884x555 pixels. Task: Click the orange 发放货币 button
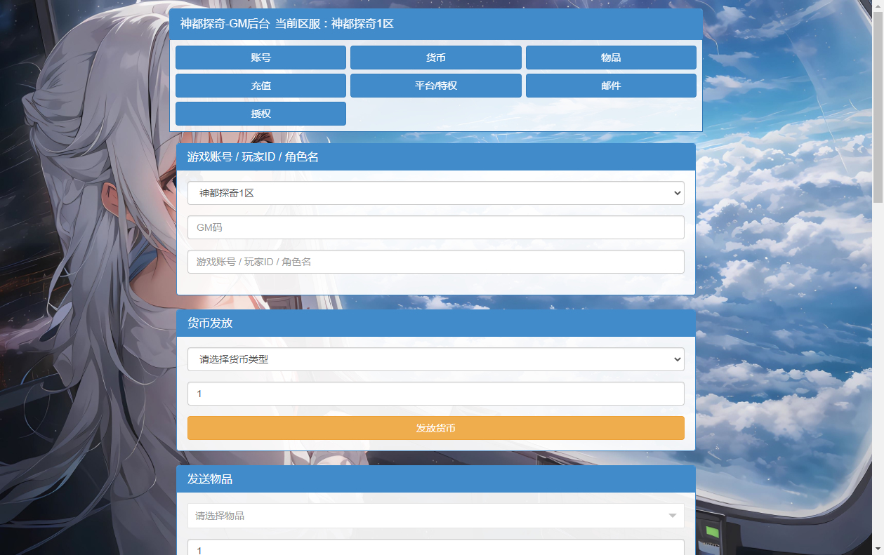tap(436, 428)
